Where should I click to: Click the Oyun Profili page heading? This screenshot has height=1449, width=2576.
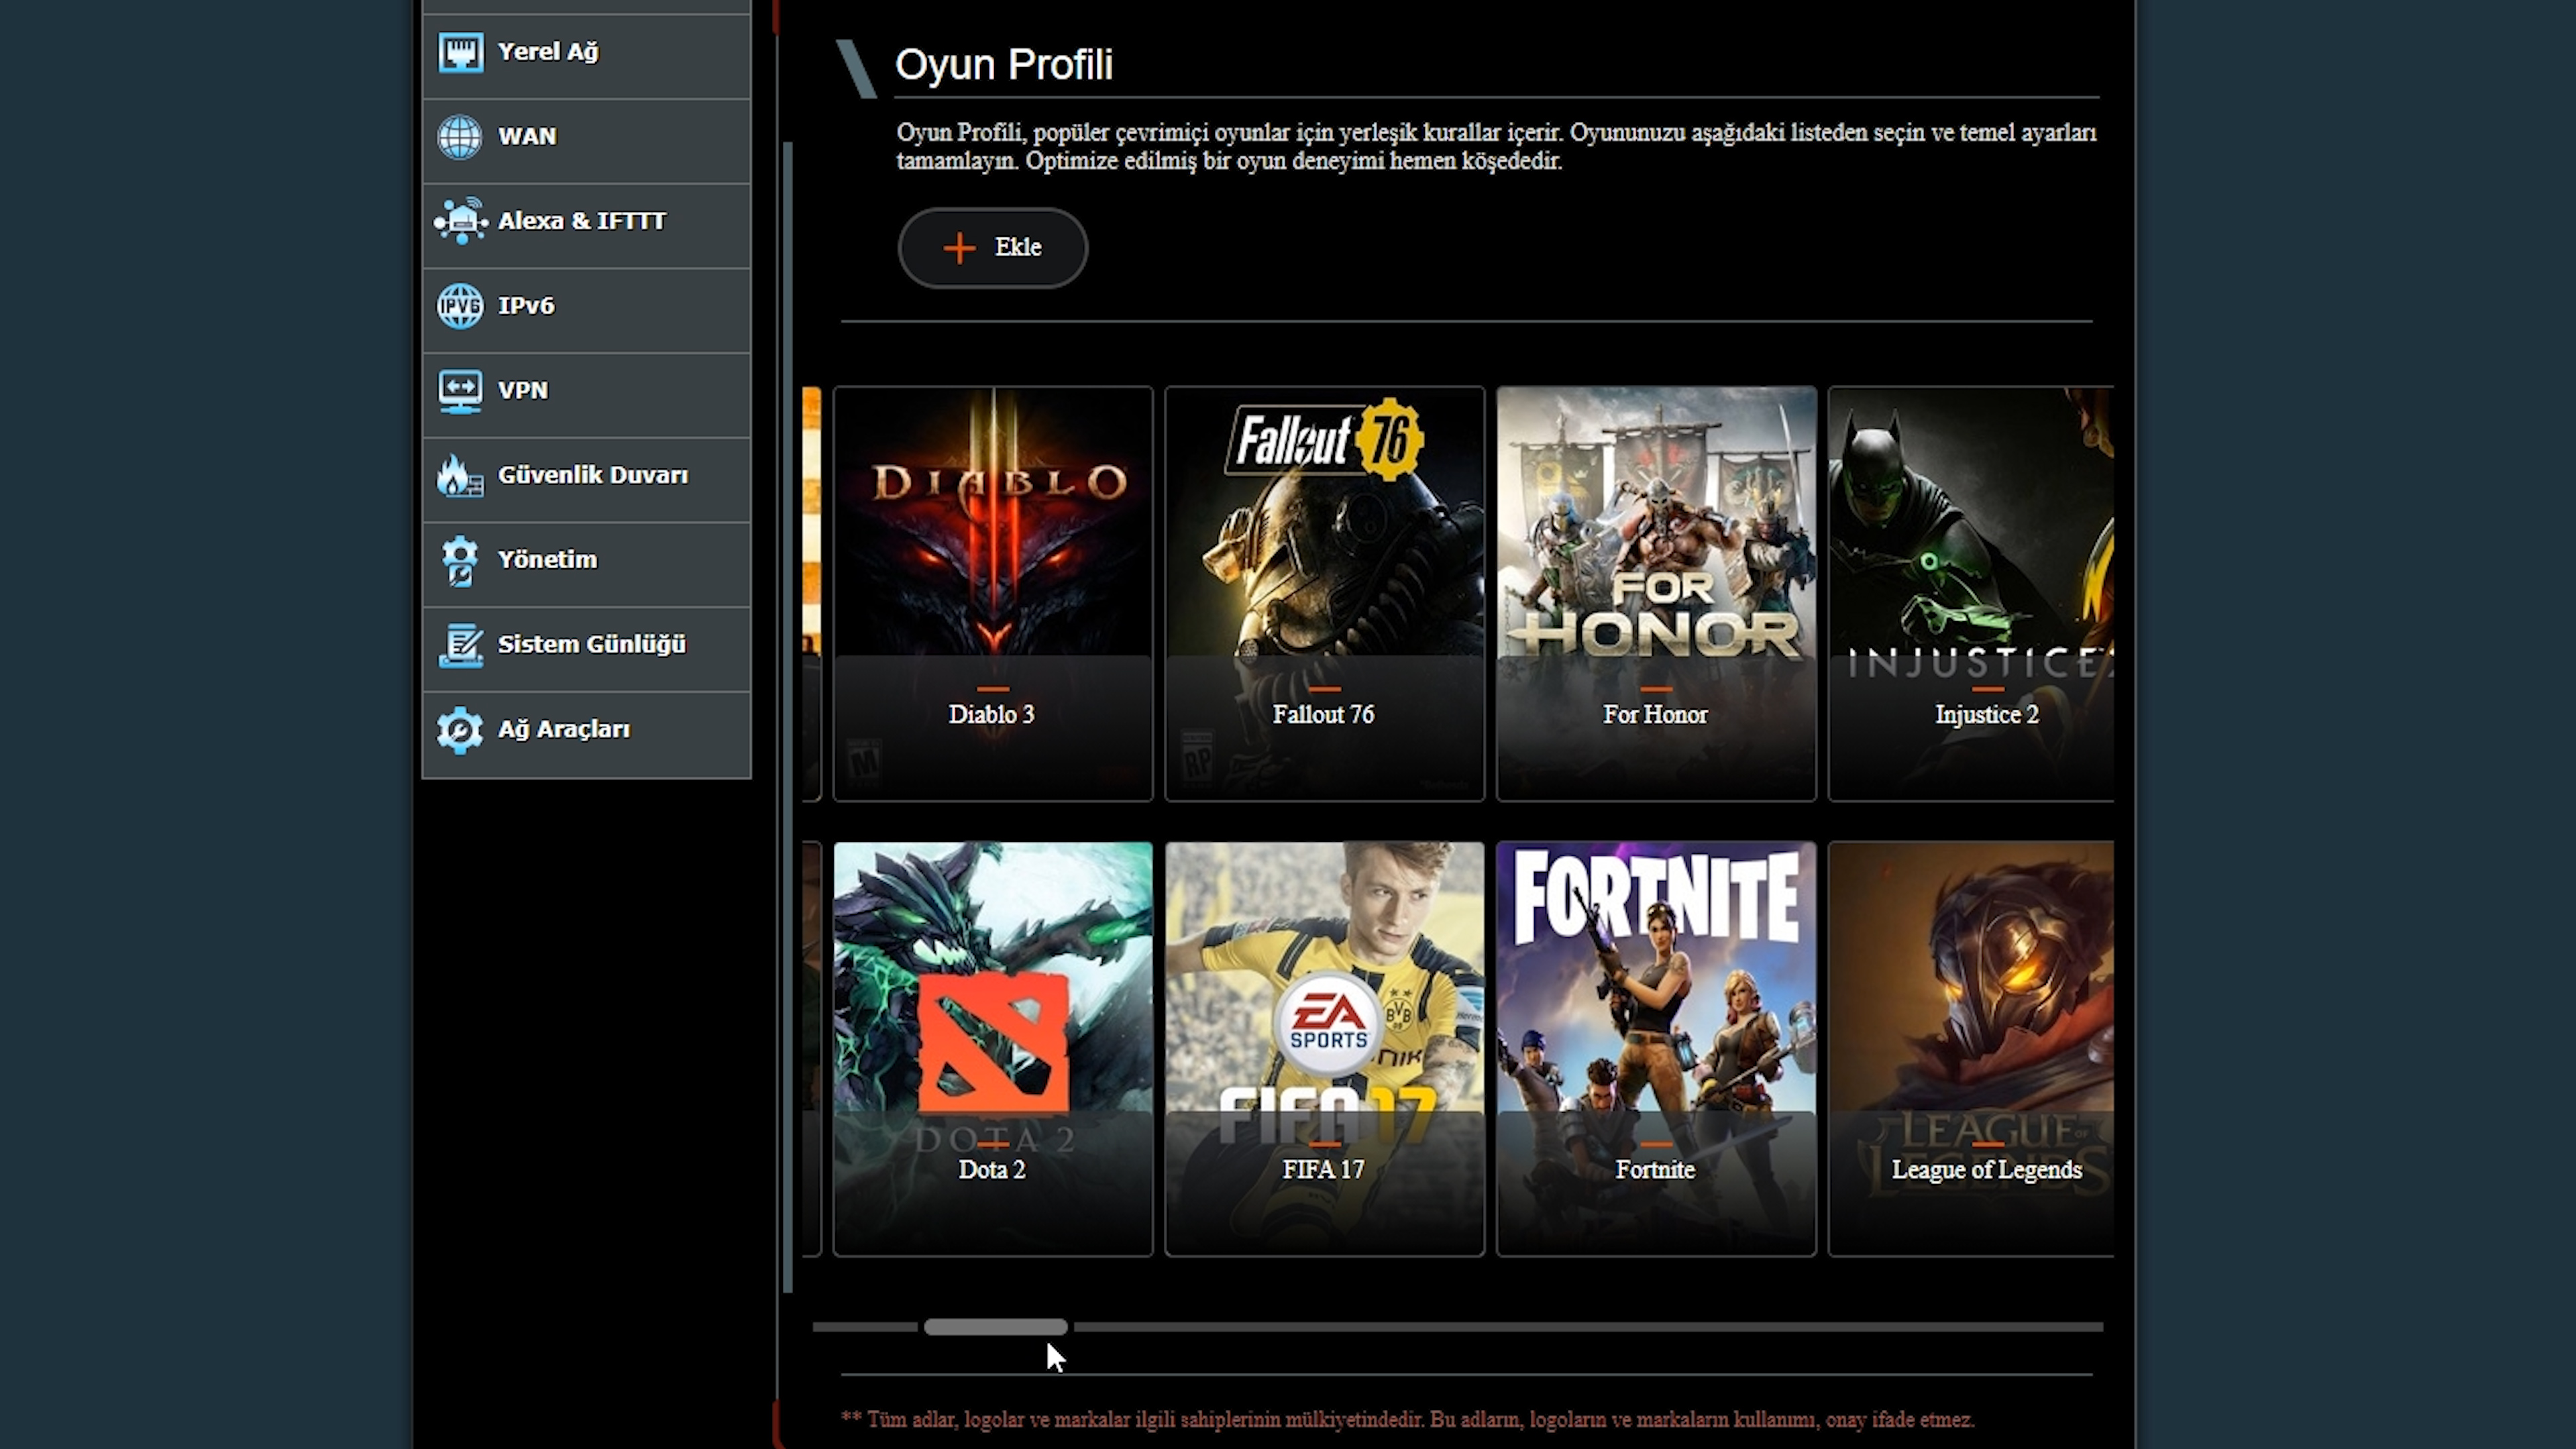1004,65
